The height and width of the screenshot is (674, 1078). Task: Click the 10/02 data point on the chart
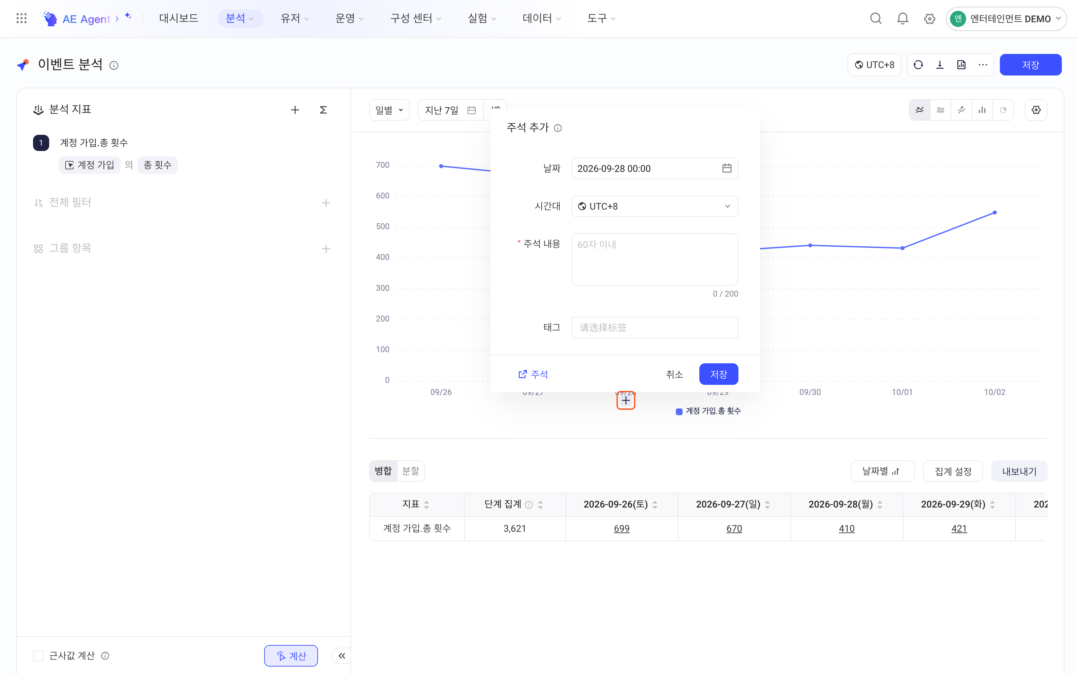click(x=995, y=213)
